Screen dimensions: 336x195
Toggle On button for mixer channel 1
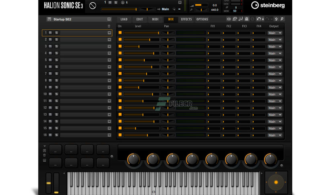coord(120,33)
